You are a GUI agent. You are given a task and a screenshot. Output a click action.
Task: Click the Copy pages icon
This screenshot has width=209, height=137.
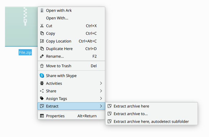[x=42, y=33]
